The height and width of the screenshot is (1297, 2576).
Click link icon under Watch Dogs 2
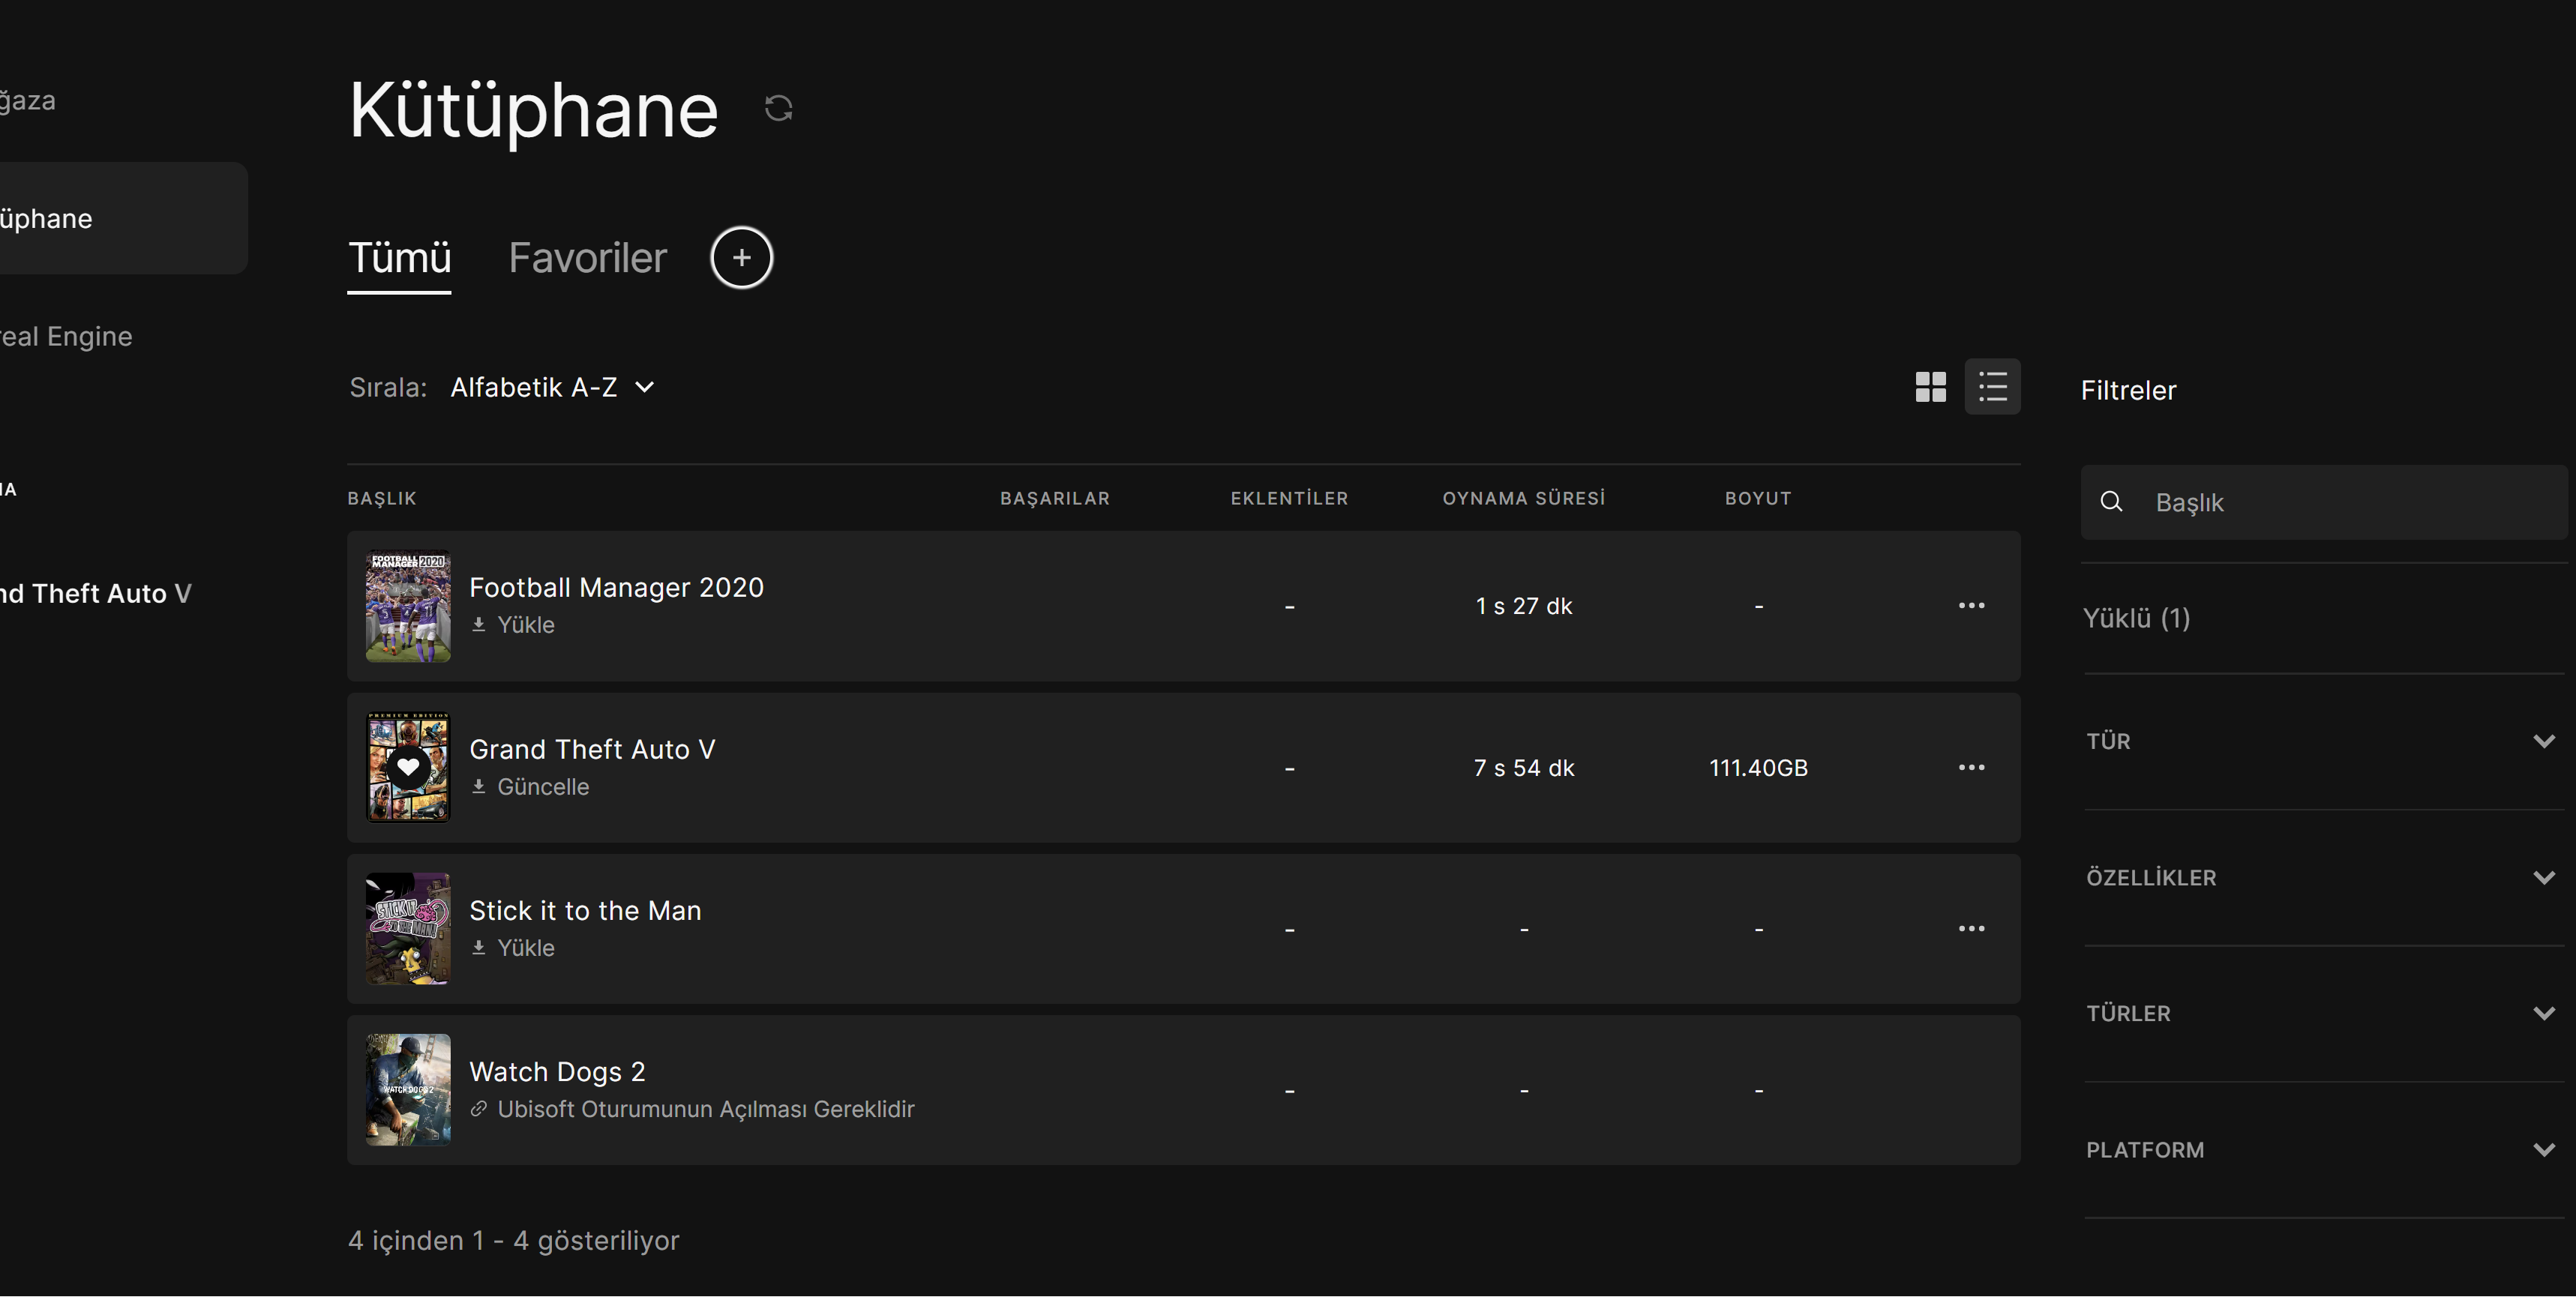pyautogui.click(x=479, y=1109)
